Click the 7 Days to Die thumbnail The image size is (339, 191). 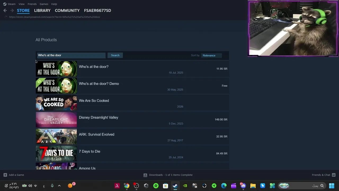click(56, 154)
